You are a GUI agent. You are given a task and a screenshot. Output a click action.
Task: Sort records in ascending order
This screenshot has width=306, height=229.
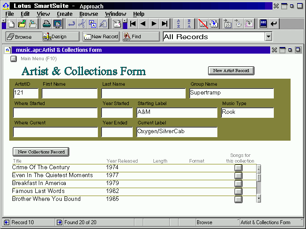[179, 24]
